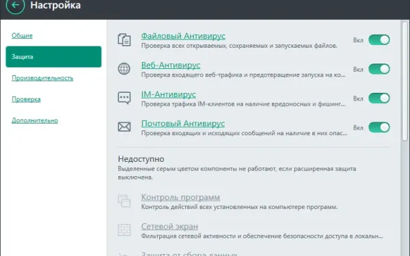Click the Недоступно heading
This screenshot has width=410, height=256.
pos(141,159)
